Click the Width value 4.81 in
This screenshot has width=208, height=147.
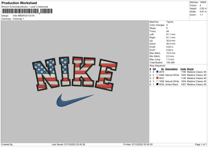(203, 12)
